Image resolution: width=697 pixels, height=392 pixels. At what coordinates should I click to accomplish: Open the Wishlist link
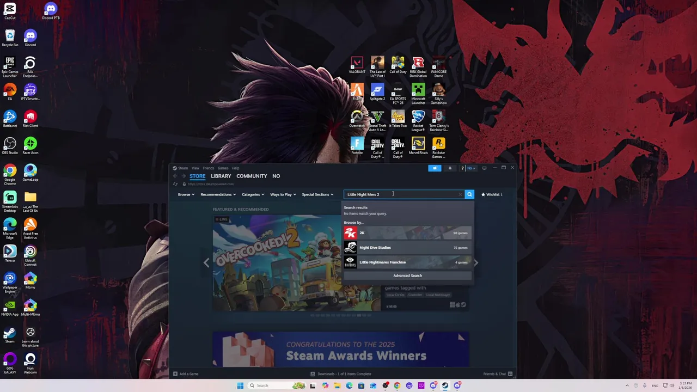pos(492,194)
